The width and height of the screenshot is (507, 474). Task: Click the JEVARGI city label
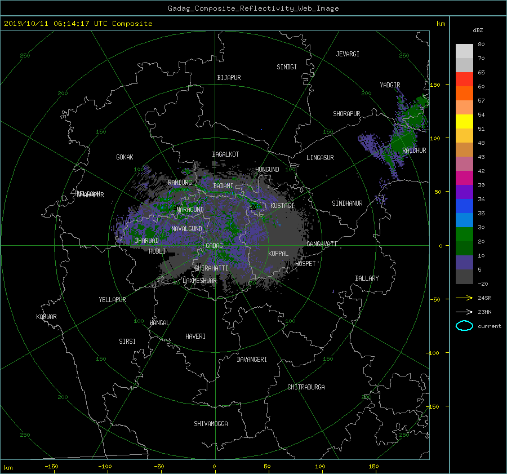point(348,54)
